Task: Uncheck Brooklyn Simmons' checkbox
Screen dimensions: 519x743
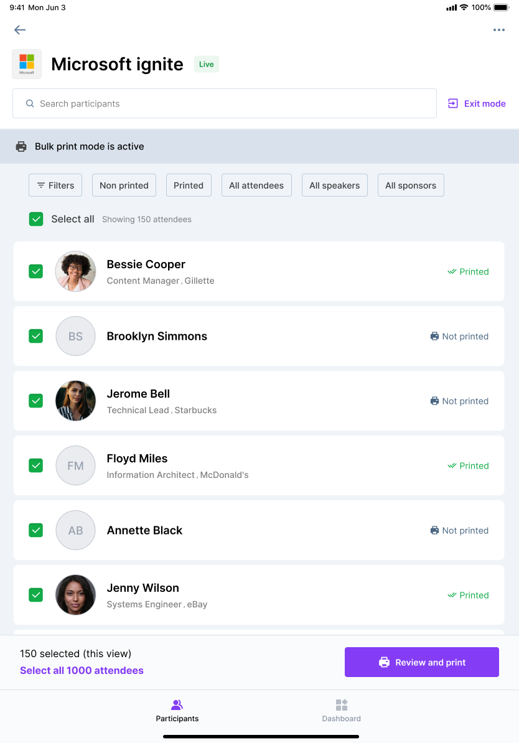Action: [x=36, y=336]
